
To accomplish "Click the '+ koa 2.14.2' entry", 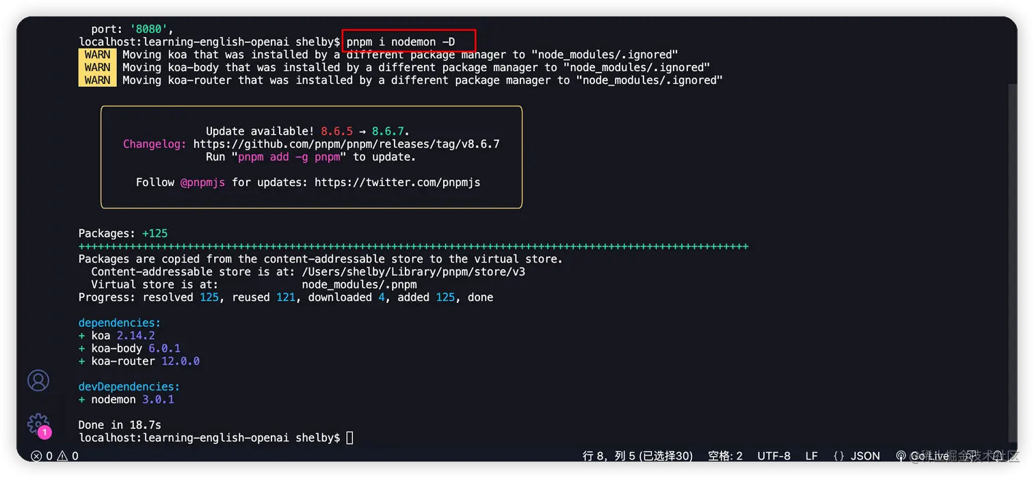I will (x=117, y=336).
